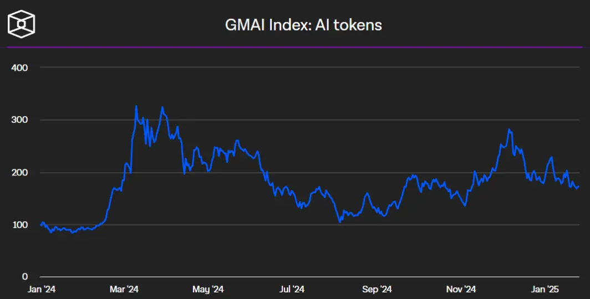Click the May '24 x-axis label
This screenshot has height=299, width=590.
[208, 289]
